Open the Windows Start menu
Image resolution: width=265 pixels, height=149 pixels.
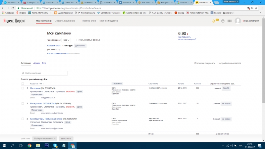click(4, 145)
